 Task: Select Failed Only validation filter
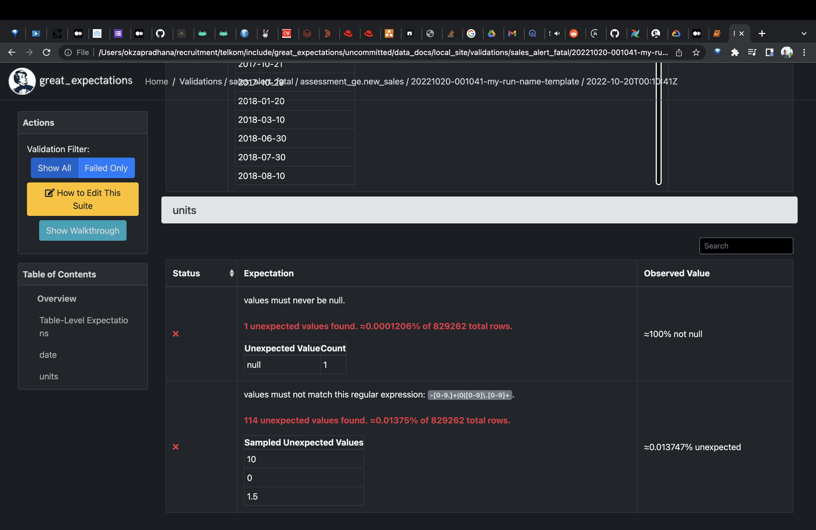tap(106, 168)
